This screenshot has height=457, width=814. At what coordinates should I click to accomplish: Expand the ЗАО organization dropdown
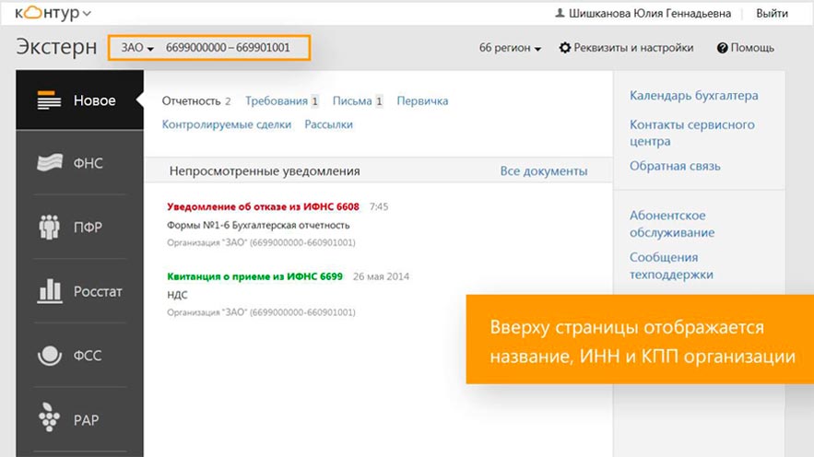click(x=137, y=48)
